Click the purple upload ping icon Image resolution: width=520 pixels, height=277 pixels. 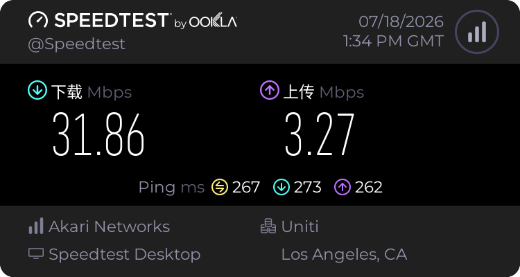[x=343, y=187]
